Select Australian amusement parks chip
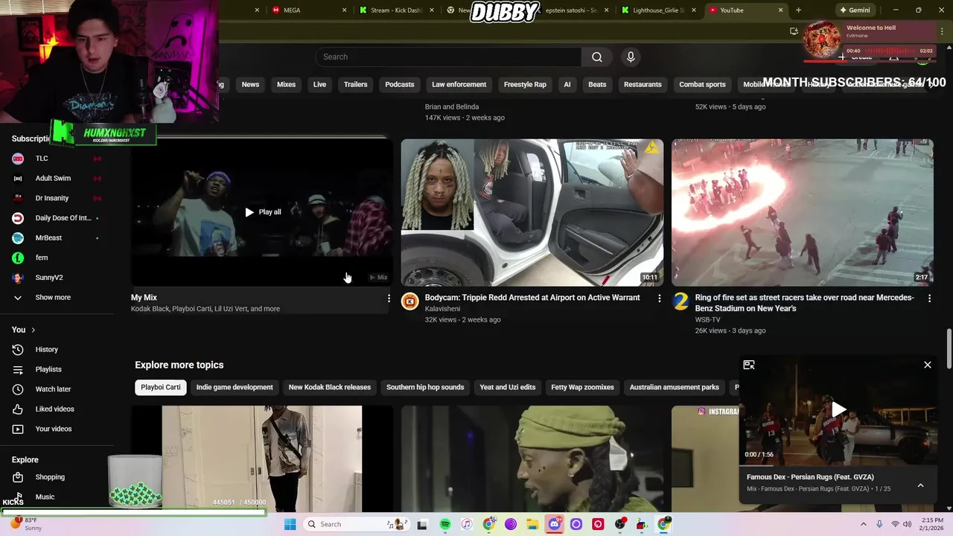The height and width of the screenshot is (536, 953). (x=675, y=387)
